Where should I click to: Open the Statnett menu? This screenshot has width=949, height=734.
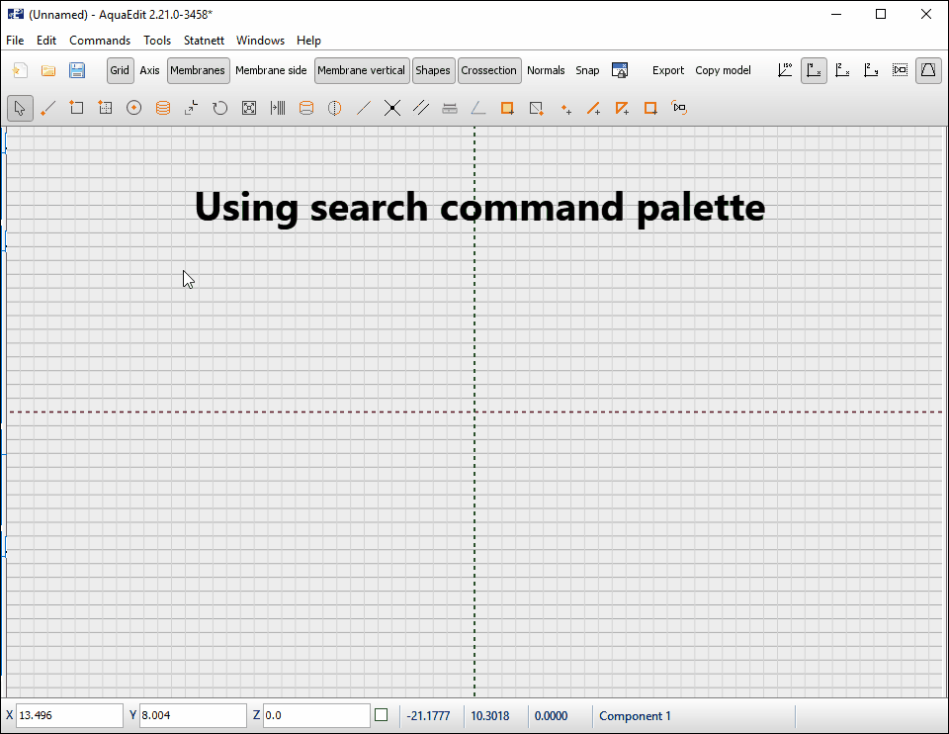pos(204,40)
